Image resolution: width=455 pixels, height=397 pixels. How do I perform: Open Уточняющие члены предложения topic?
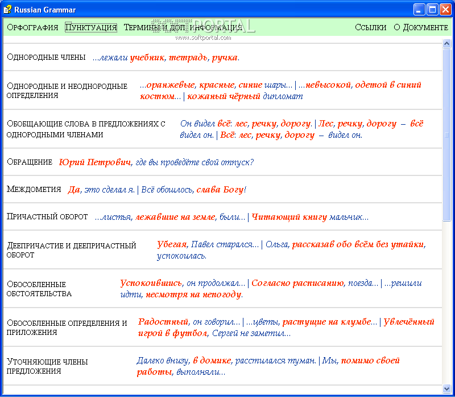click(x=47, y=366)
